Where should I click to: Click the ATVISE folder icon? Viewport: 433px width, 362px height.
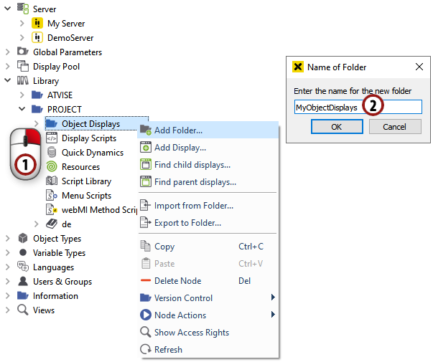click(37, 95)
